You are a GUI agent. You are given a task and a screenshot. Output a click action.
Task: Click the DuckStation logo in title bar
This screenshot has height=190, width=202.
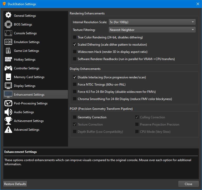[4, 4]
